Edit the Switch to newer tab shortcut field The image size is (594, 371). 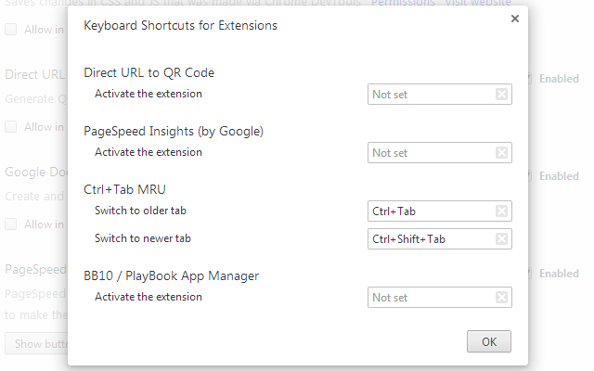439,238
